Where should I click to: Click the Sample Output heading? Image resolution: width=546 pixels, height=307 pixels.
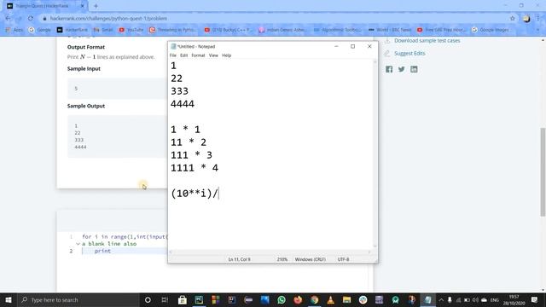(86, 106)
